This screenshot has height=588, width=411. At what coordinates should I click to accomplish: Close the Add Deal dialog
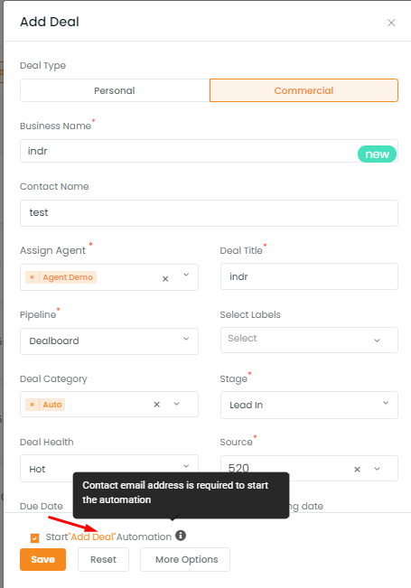[391, 23]
